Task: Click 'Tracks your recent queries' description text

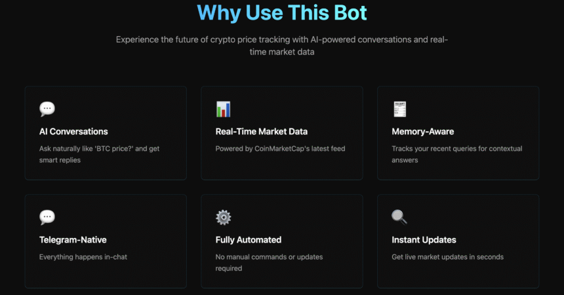Action: click(457, 154)
